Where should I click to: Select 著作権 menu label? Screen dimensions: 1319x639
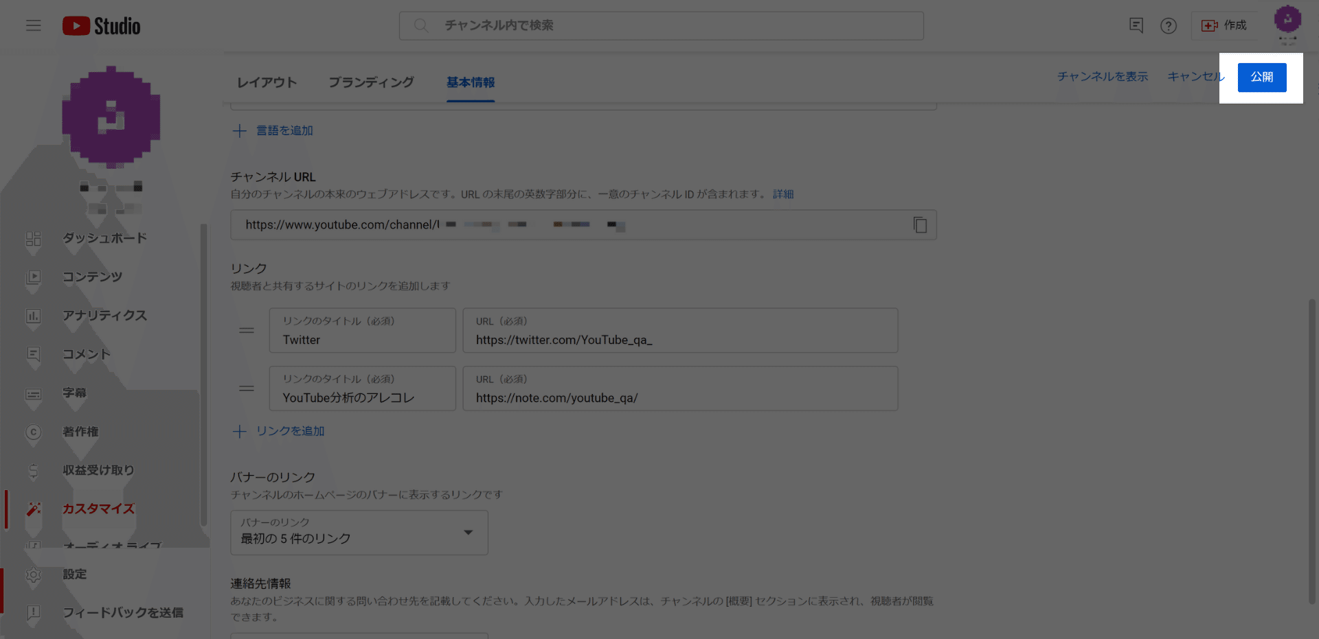[80, 432]
